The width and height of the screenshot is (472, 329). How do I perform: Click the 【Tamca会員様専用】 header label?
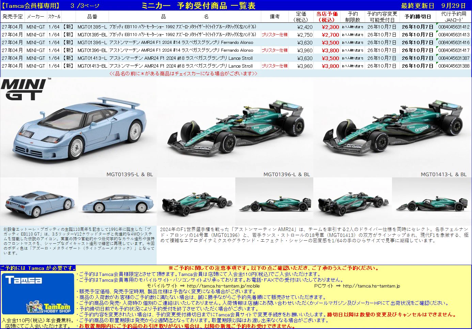point(30,6)
